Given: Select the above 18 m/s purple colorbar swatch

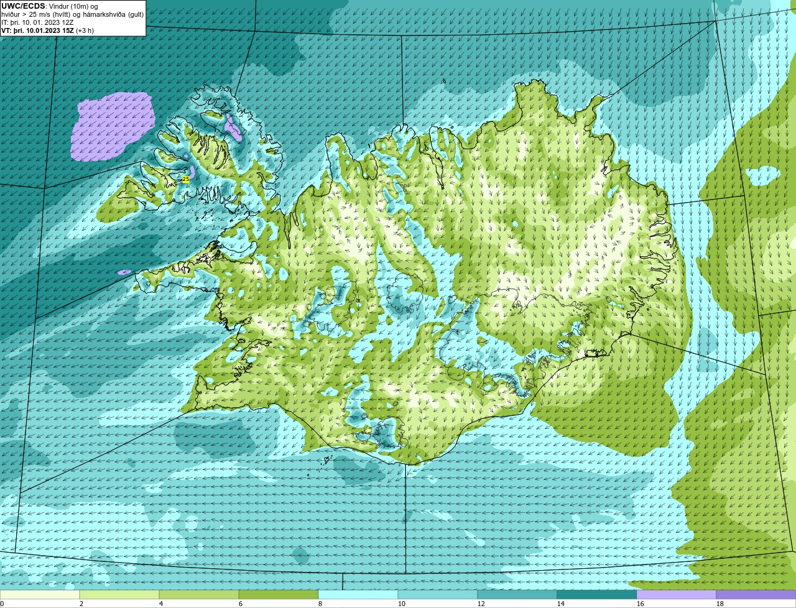Looking at the screenshot, I should (x=756, y=595).
